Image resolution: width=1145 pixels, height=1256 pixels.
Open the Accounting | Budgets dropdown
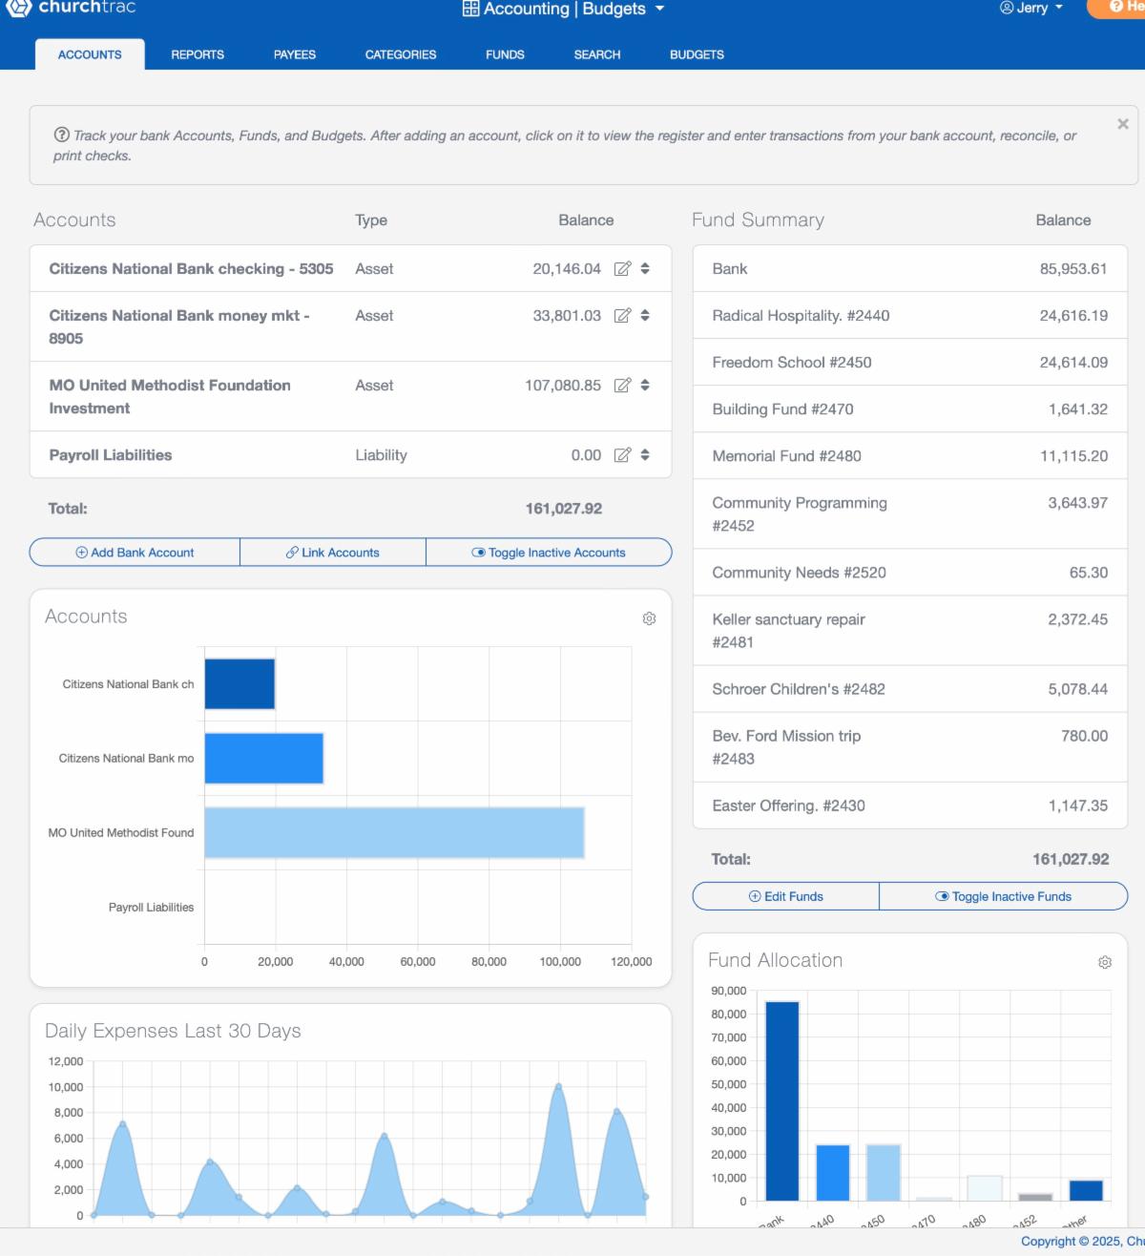pos(564,10)
